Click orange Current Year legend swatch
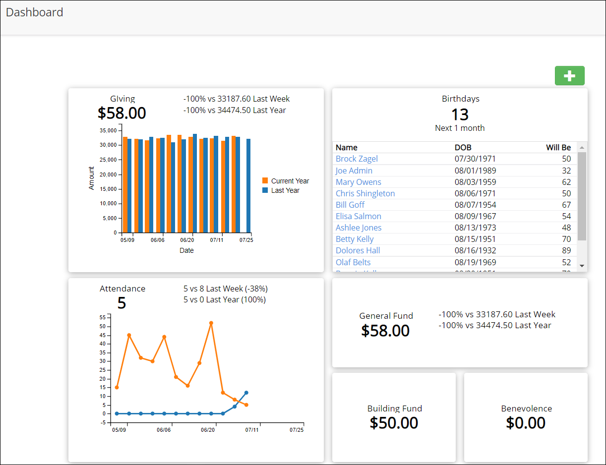The height and width of the screenshot is (465, 606). point(265,181)
